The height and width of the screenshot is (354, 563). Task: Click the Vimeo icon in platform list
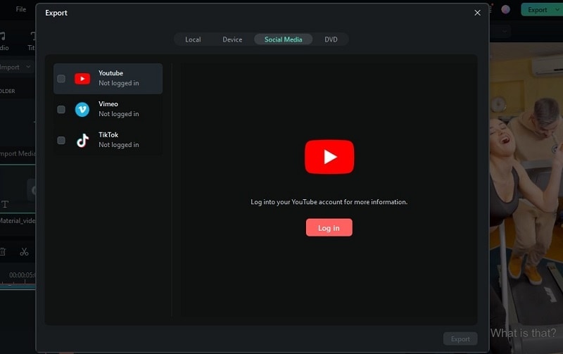[x=82, y=110]
